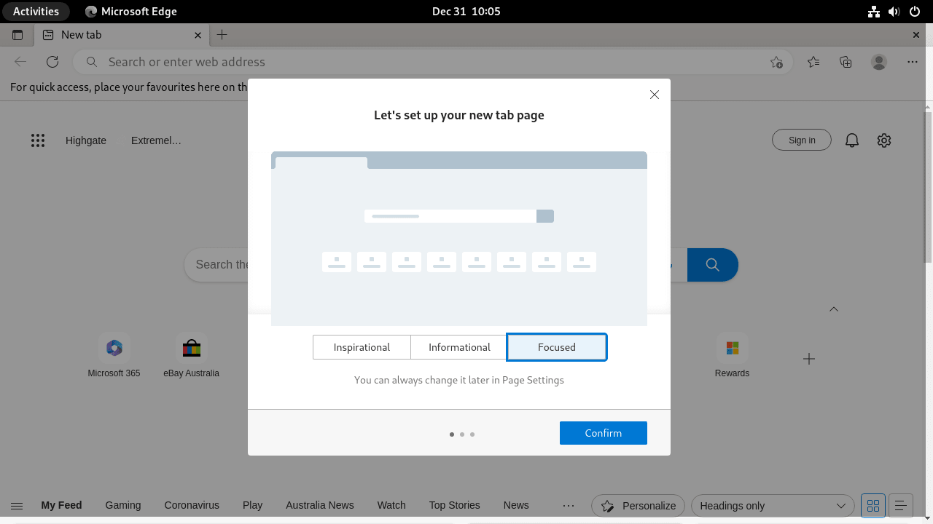Switch feed to list layout view
The width and height of the screenshot is (933, 524).
(x=901, y=505)
